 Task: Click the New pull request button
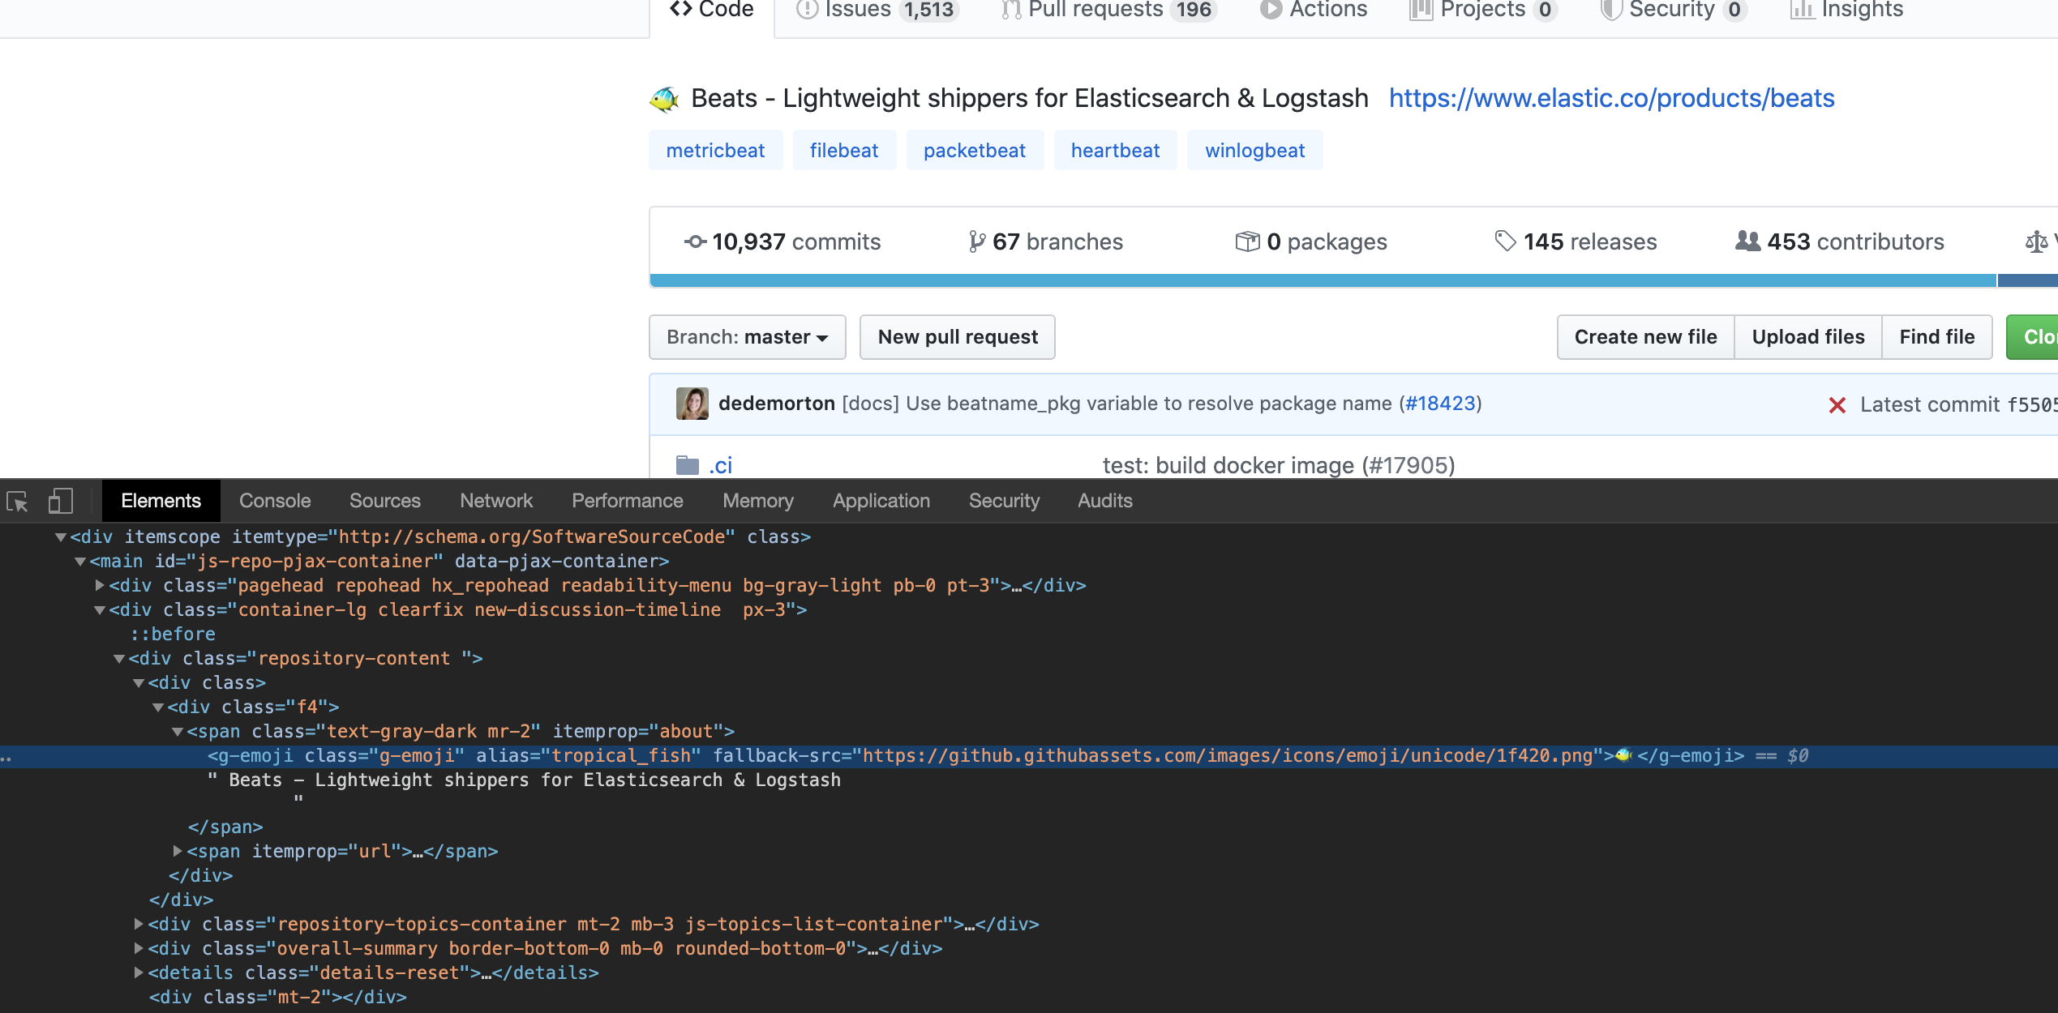coord(957,336)
